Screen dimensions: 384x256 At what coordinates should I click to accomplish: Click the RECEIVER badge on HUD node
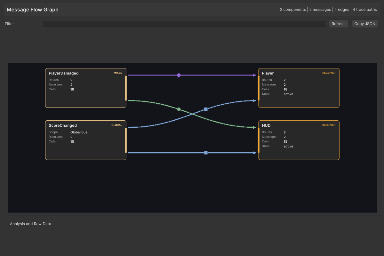[x=329, y=125]
